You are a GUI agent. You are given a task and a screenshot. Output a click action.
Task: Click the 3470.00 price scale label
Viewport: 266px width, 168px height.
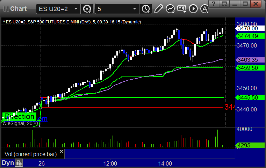tap(247, 45)
